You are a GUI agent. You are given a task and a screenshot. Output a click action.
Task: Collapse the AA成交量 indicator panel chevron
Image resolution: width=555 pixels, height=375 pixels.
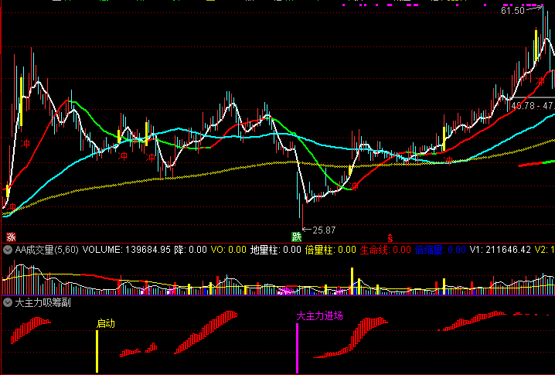click(x=8, y=250)
